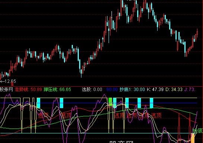
Task: Click the green 抄底 signal label
Action: tap(197, 131)
